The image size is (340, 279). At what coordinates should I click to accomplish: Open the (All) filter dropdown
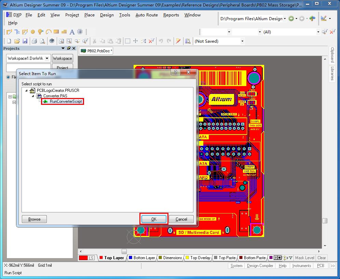click(318, 32)
